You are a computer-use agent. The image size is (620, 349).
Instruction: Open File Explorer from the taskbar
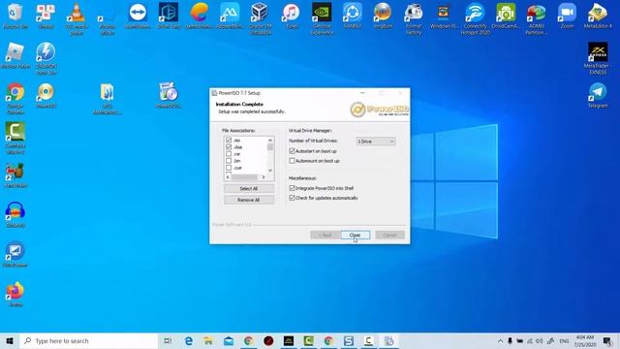pos(208,340)
